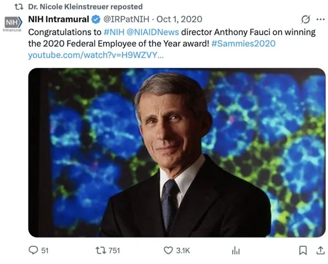Click the #Sammies2020 hashtag

pos(243,44)
